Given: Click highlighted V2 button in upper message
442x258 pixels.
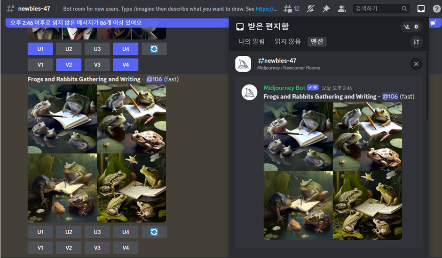Looking at the screenshot, I should point(69,65).
